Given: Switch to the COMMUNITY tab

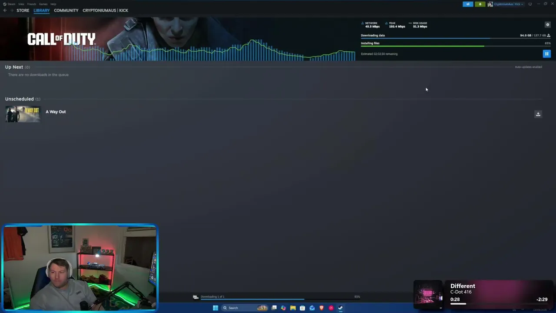Looking at the screenshot, I should (x=66, y=10).
